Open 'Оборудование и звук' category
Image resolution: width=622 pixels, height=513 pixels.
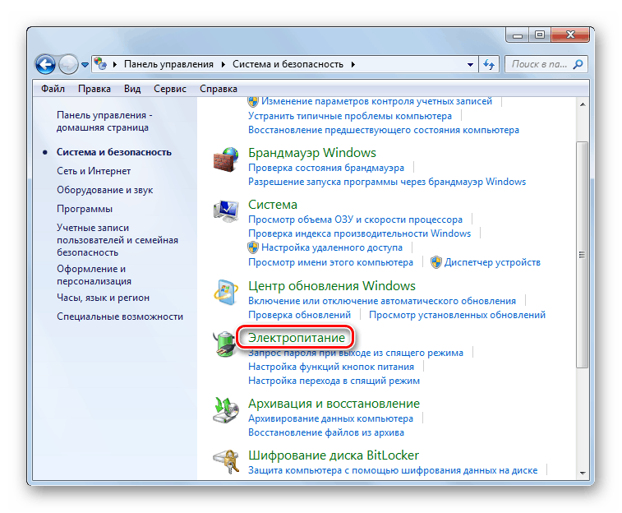(104, 190)
